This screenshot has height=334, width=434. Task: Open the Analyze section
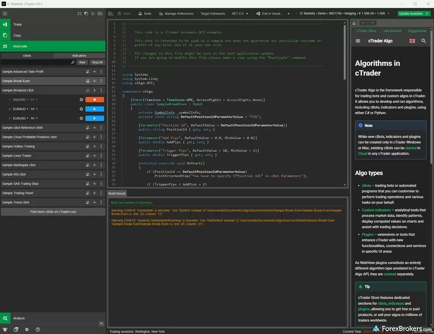coord(53,318)
